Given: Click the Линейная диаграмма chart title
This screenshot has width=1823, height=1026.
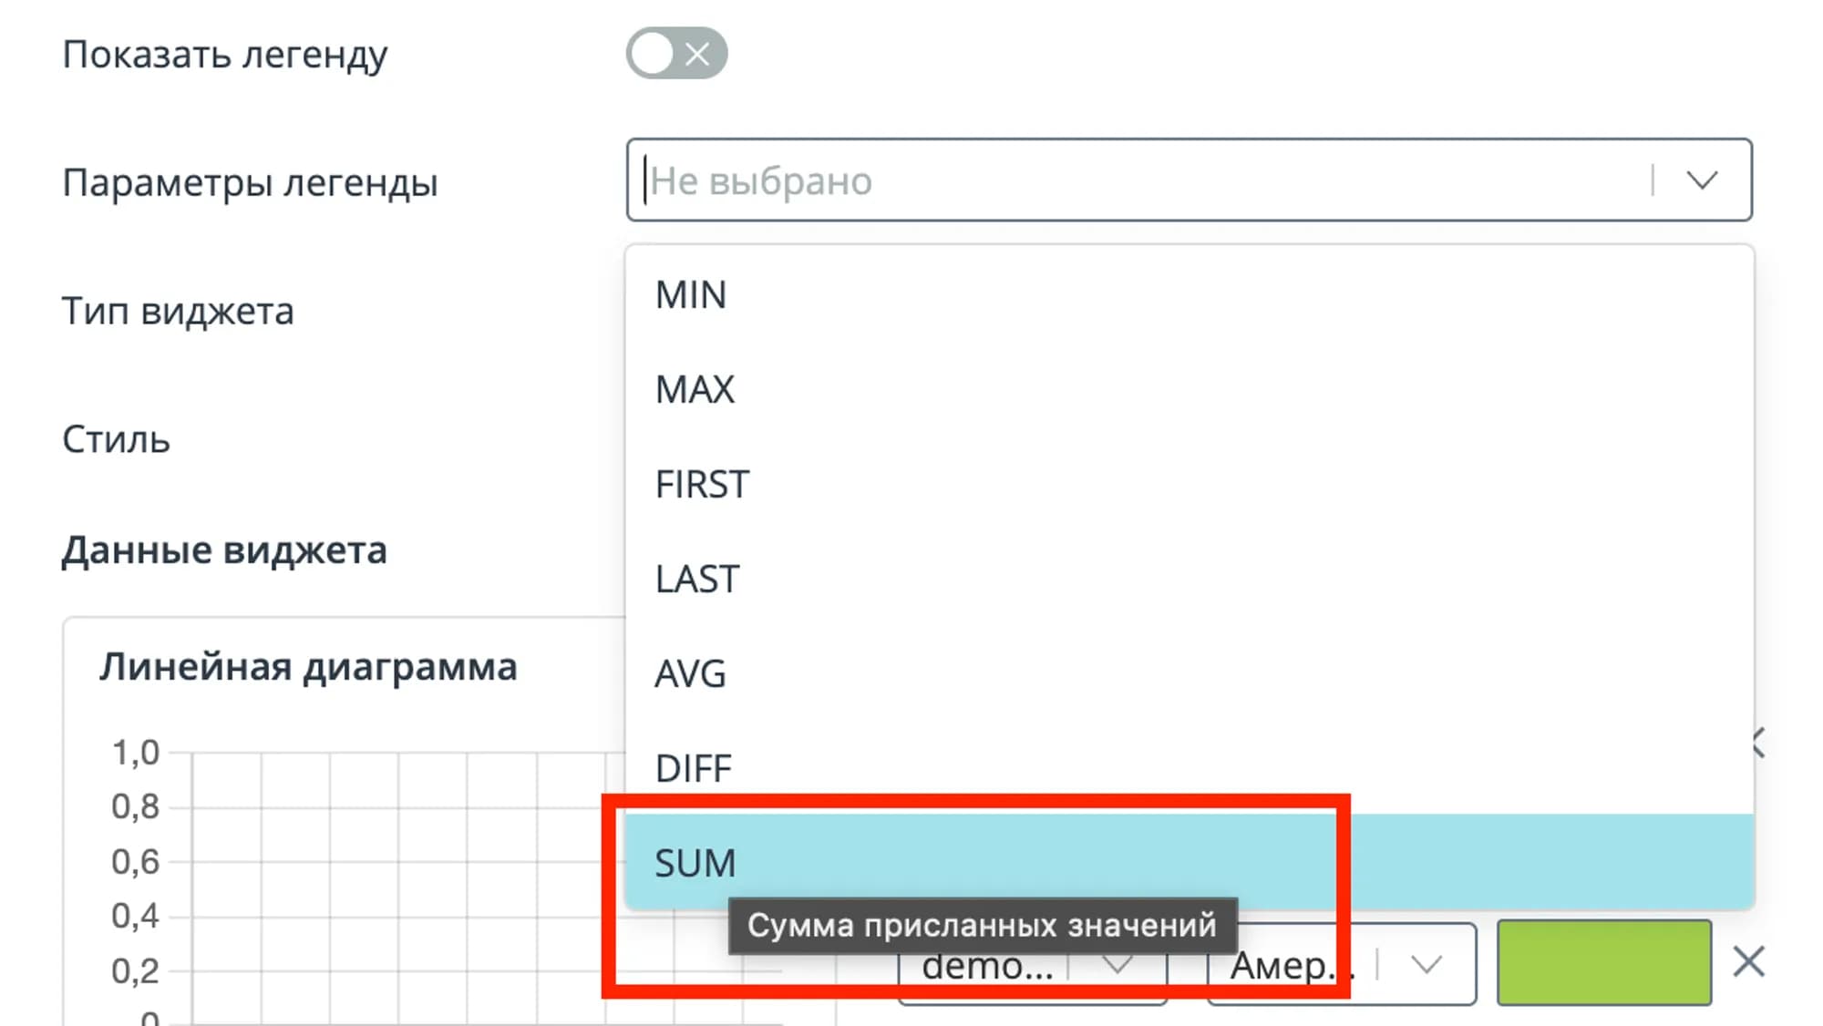Looking at the screenshot, I should coord(308,667).
